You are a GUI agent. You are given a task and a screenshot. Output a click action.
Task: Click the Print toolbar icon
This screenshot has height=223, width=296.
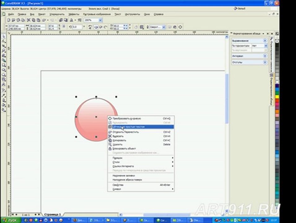(x=23, y=20)
